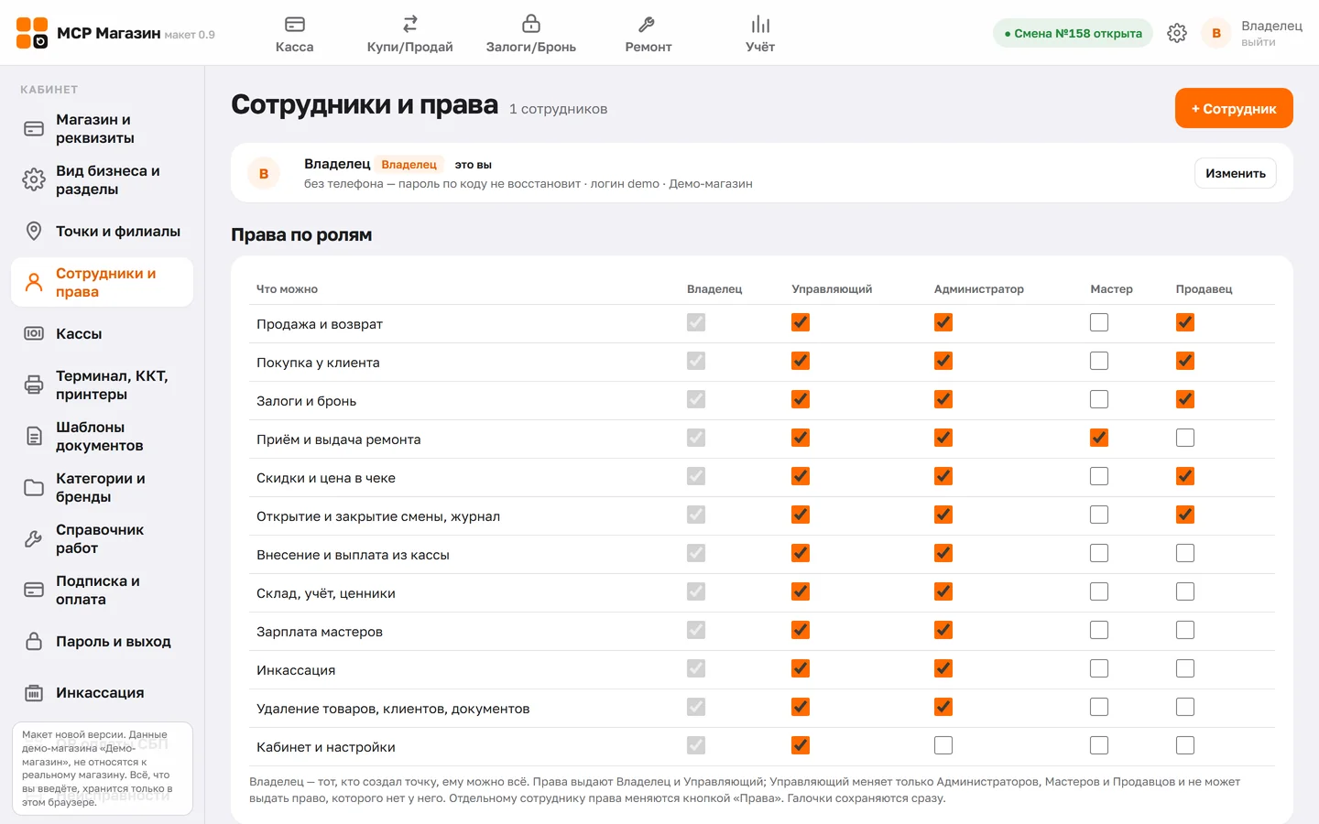Enable Мастер for Продажа и возврат

point(1099,322)
